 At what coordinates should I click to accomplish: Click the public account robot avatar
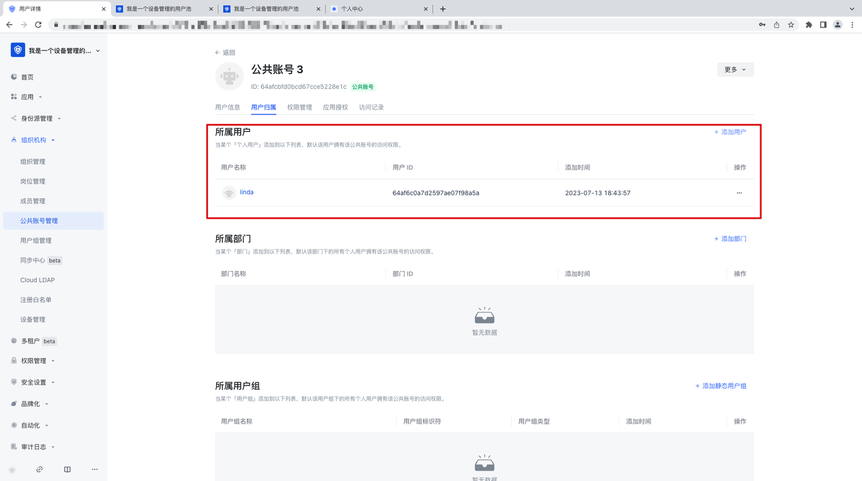(229, 77)
